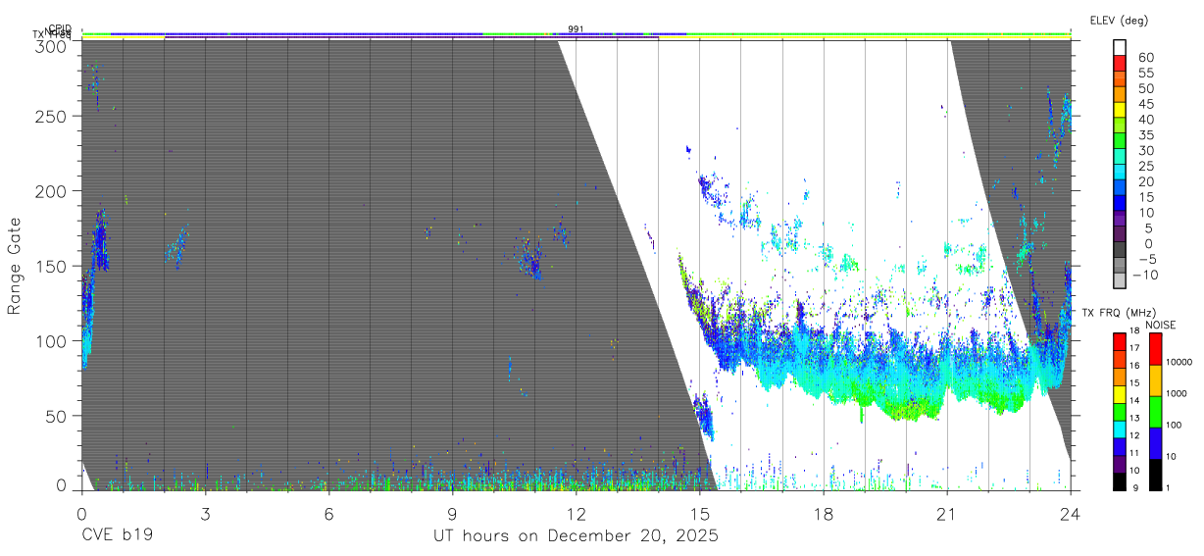Click the 'Range Gate' y-axis label
Image resolution: width=1204 pixels, height=556 pixels.
[15, 268]
